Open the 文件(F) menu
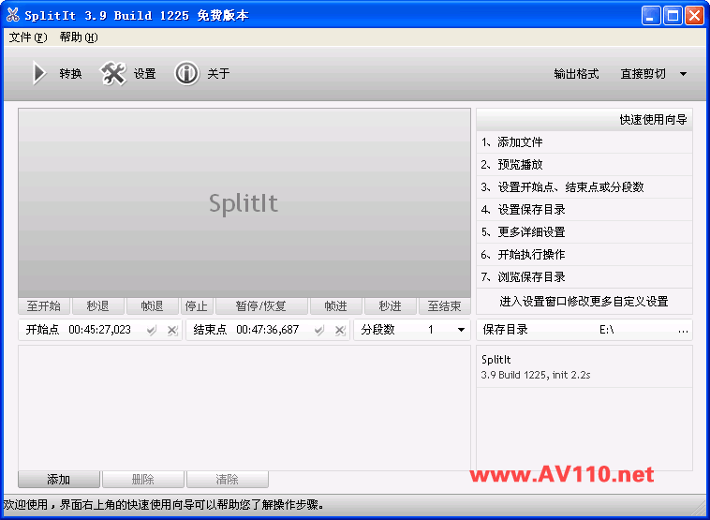 coord(28,37)
